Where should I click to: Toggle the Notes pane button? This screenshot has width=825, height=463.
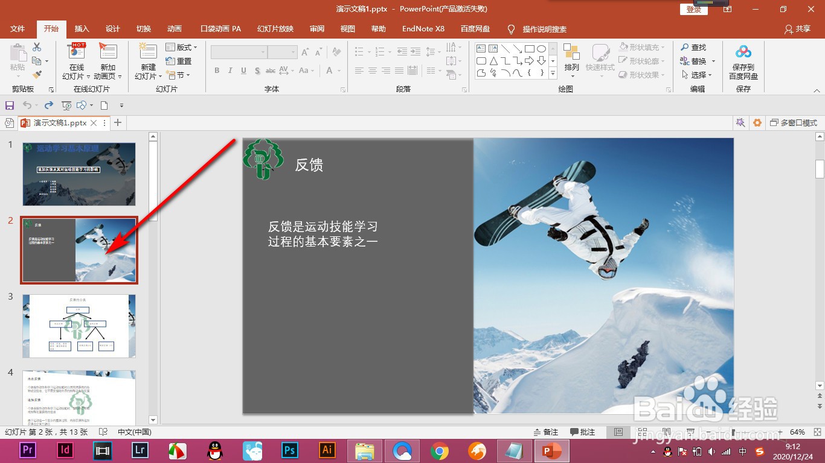click(546, 432)
